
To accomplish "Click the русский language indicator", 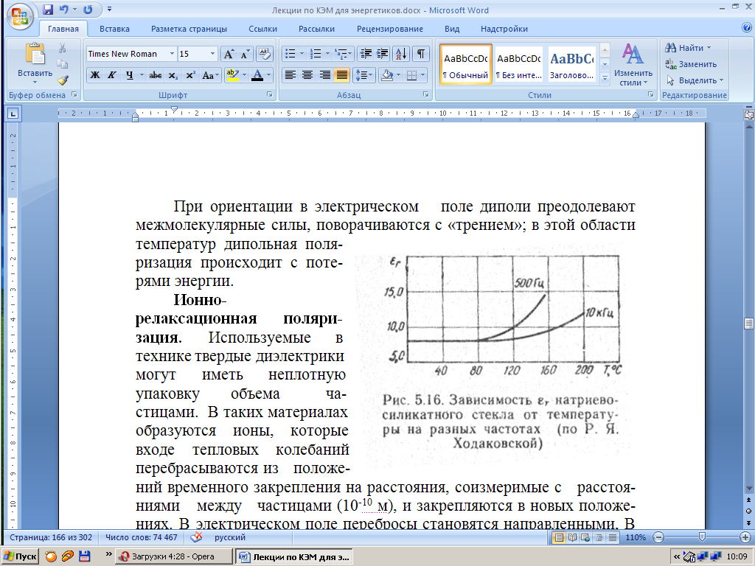I will pyautogui.click(x=230, y=537).
